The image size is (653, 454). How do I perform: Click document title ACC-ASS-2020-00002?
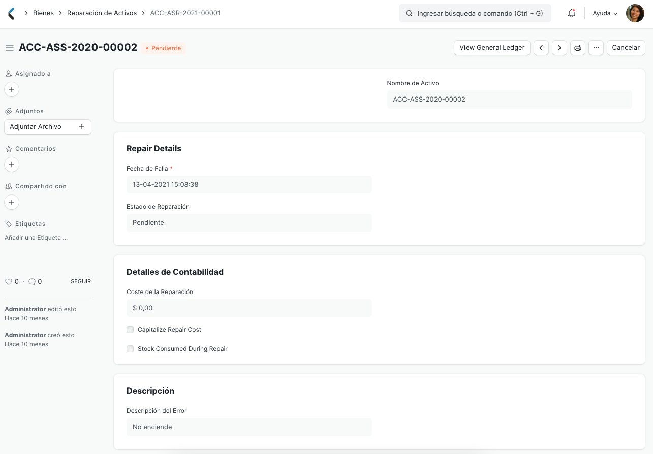78,47
